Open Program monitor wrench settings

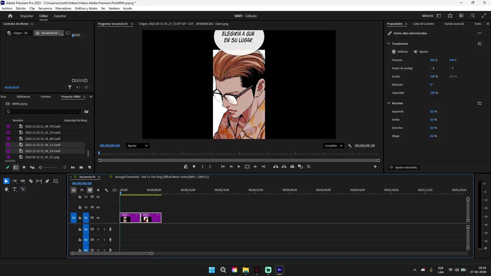(350, 146)
